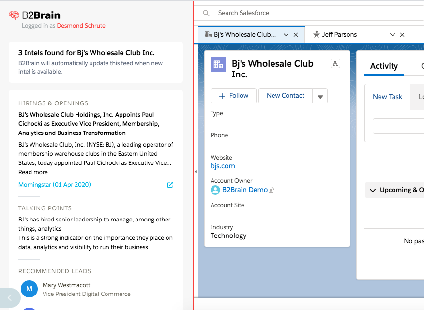This screenshot has height=310, width=424.
Task: Click the 3 Intels found heading
Action: coord(87,53)
